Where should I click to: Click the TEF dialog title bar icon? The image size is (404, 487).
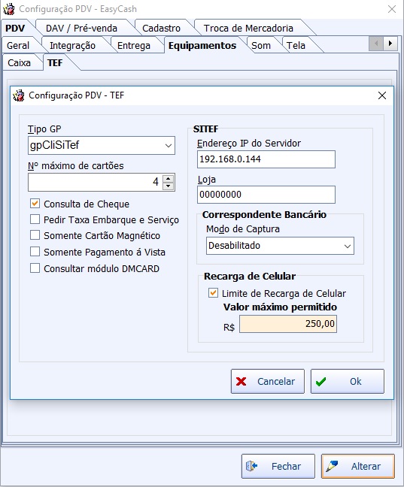coord(18,95)
